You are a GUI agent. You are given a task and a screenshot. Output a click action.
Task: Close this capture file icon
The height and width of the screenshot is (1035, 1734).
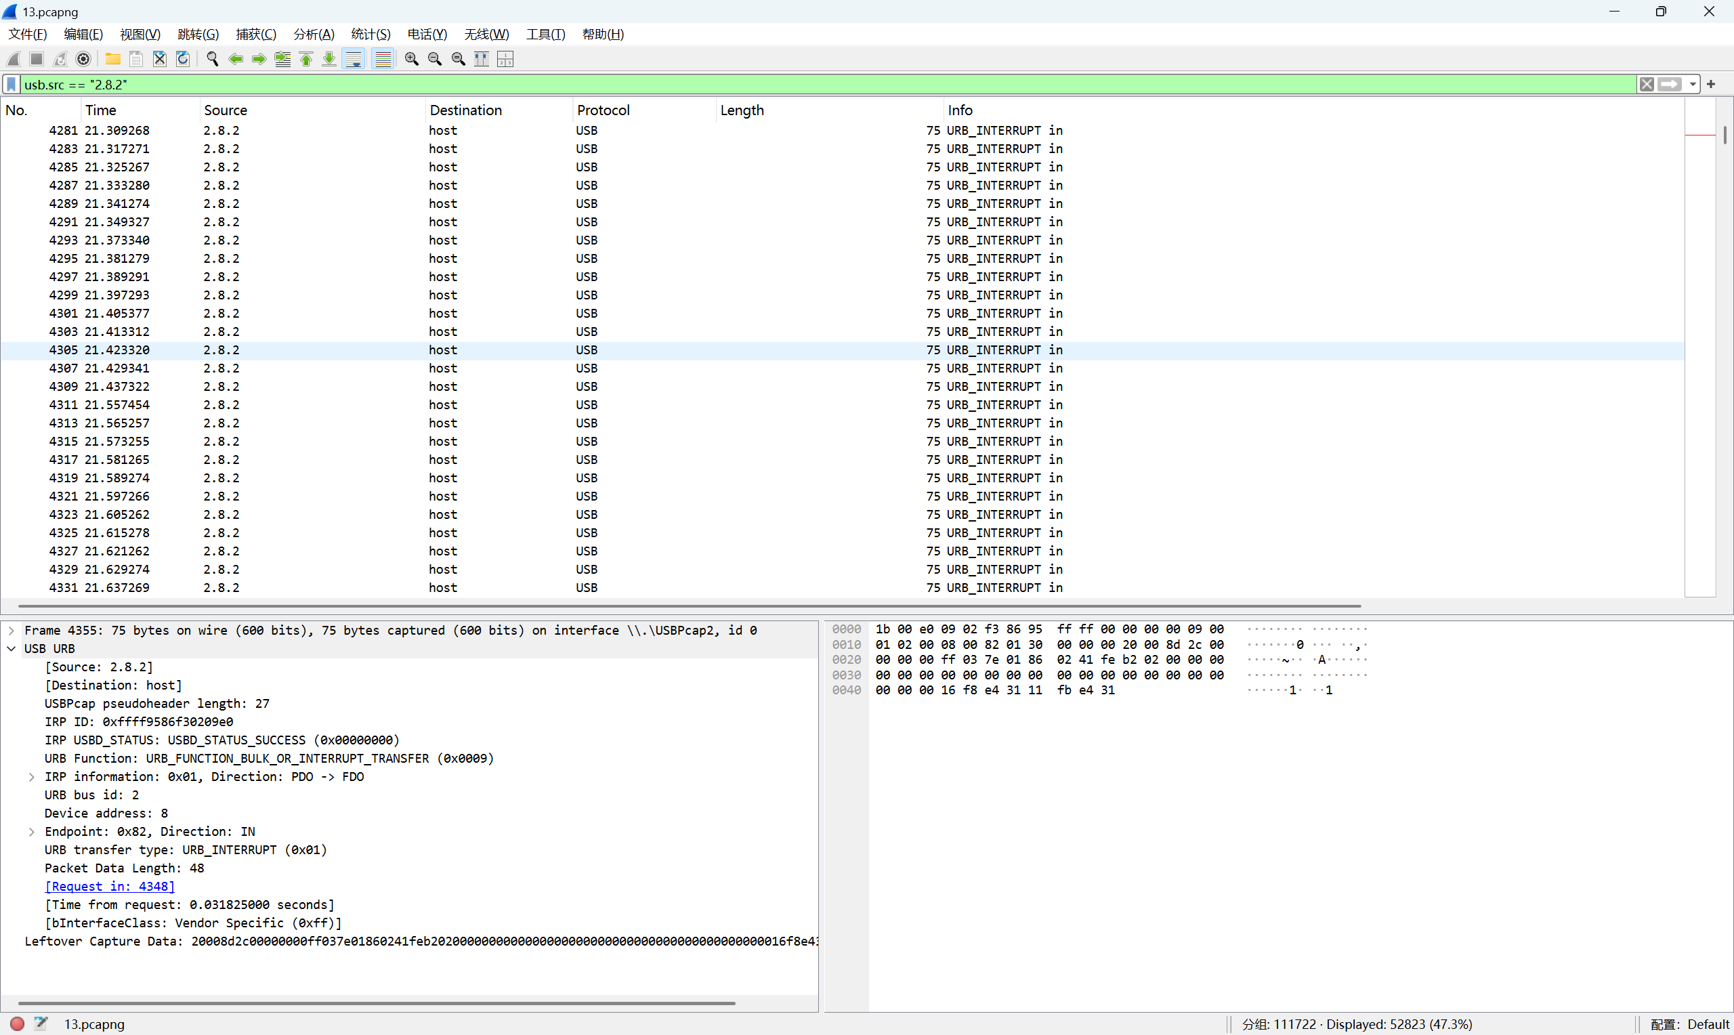(160, 60)
